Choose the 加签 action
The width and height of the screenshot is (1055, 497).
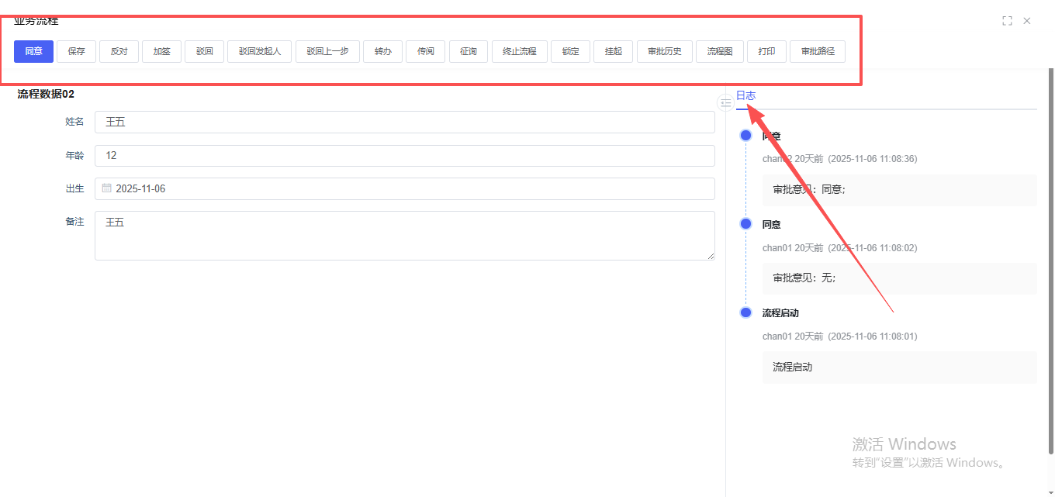[161, 51]
